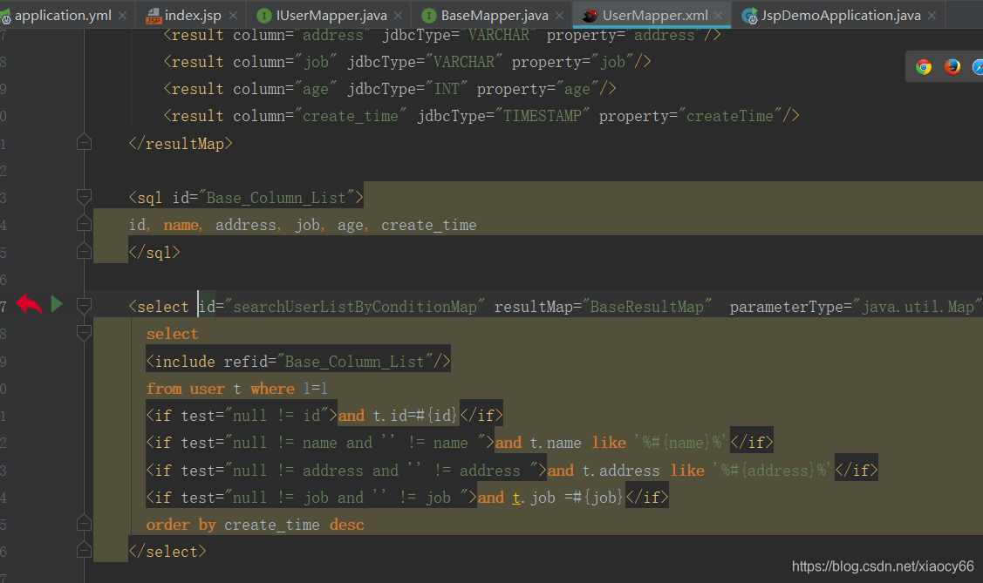Click the 'from user t where 1=1' line

tap(237, 389)
